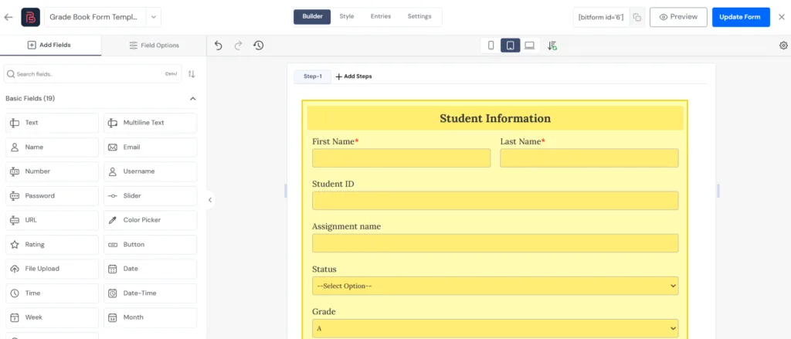Collapse the left sidebar panel
791x339 pixels.
[210, 200]
